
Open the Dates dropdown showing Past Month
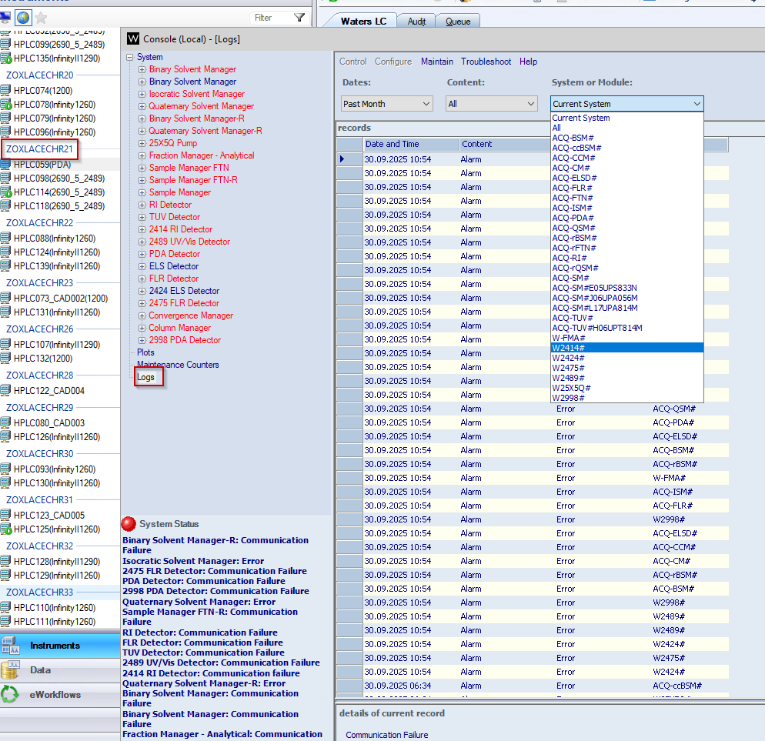click(426, 102)
